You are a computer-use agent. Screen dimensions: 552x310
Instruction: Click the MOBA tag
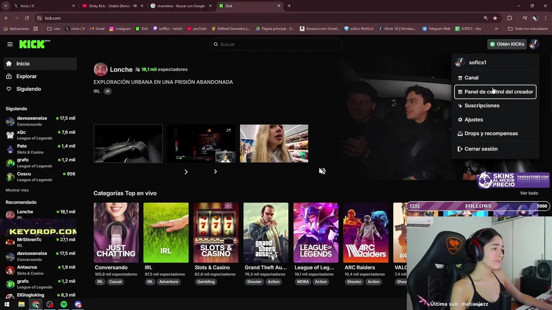tap(303, 282)
